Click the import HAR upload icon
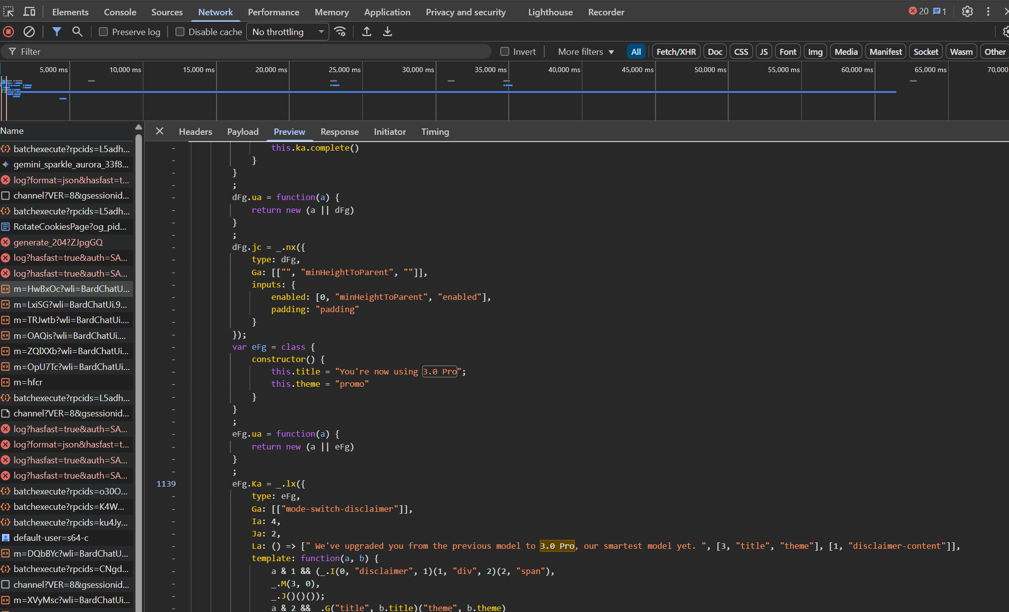Screen dimensions: 1009x612 tap(367, 32)
